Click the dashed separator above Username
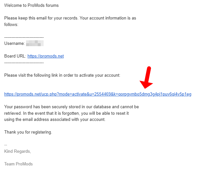Viewport: 205px width, 169px height. (x=24, y=37)
